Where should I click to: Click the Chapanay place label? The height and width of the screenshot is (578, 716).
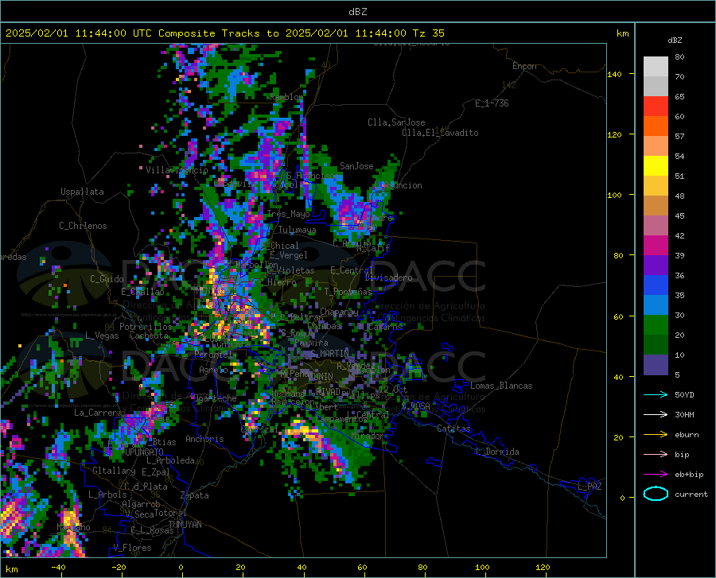339,312
